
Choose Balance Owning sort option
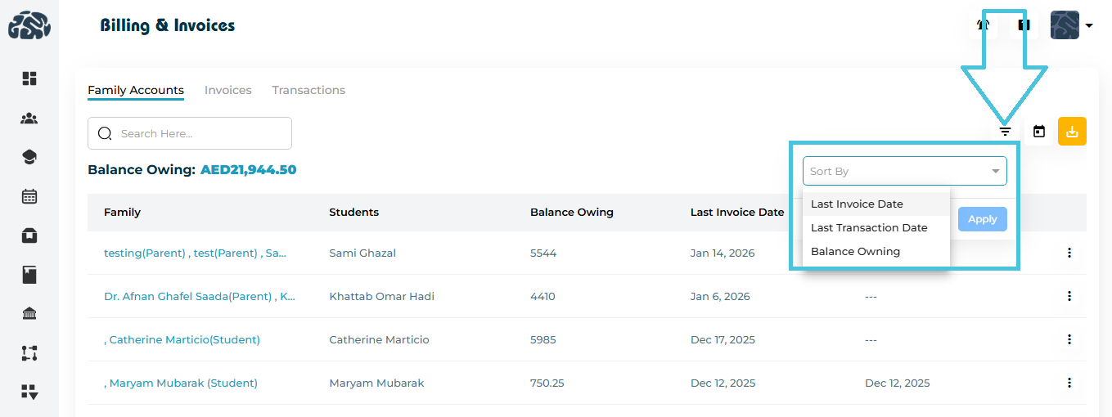(x=855, y=251)
